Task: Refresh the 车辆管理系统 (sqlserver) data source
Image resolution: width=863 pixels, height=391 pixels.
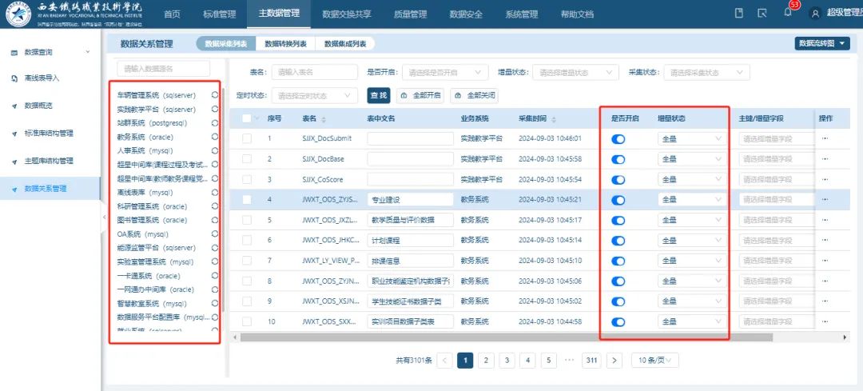Action: click(x=215, y=95)
